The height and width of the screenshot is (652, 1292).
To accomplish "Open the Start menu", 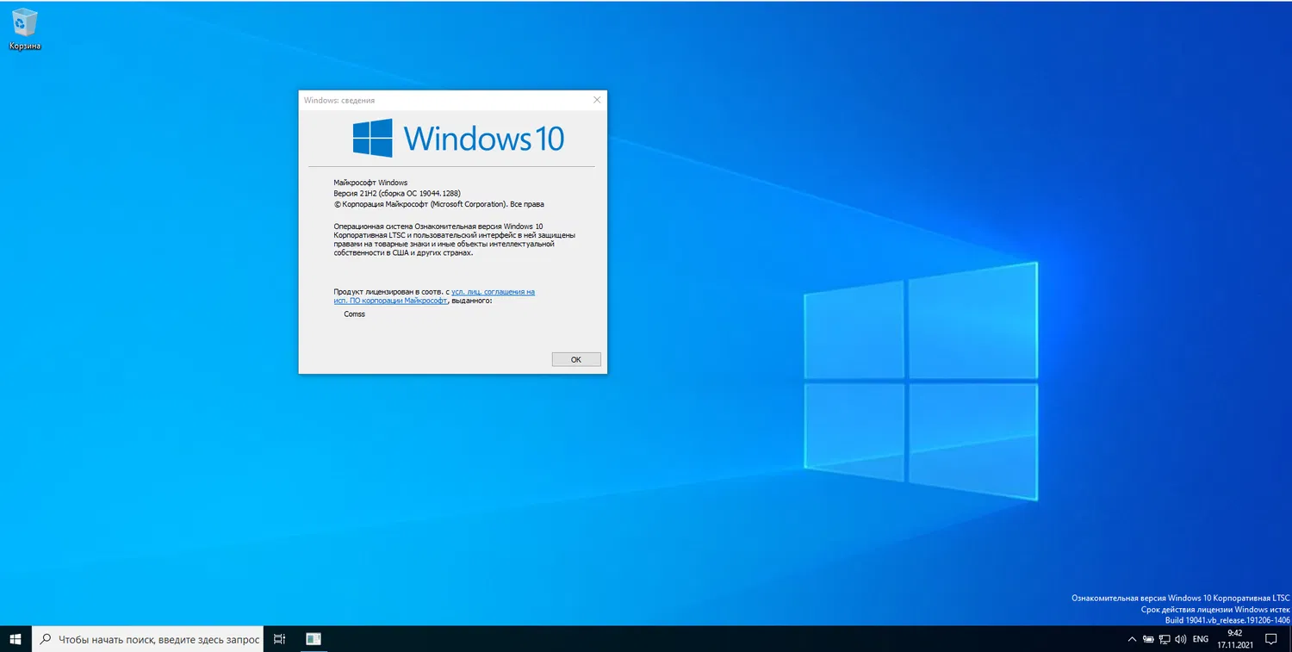I will click(16, 639).
